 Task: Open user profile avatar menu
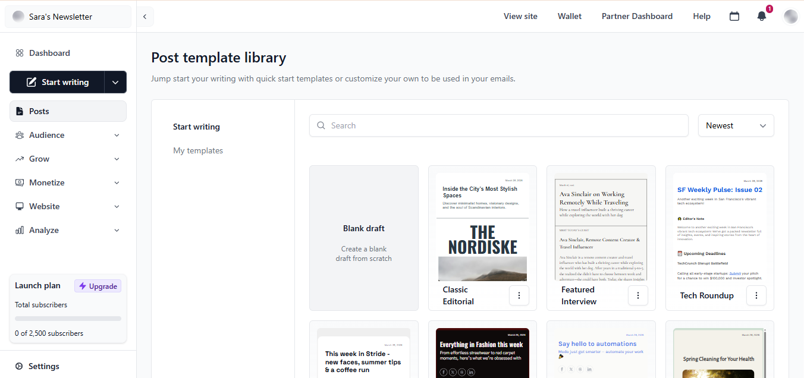point(790,17)
